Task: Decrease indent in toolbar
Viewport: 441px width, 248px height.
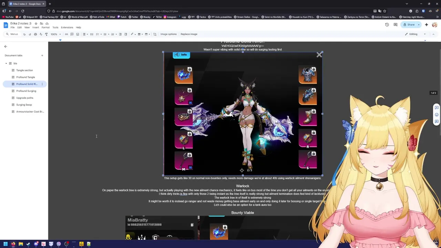Action: (120, 34)
